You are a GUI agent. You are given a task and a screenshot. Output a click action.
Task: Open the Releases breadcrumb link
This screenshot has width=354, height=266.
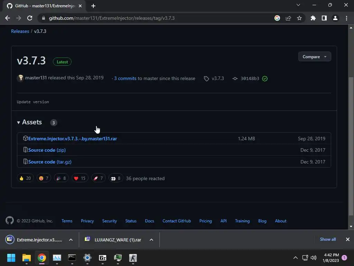point(20,31)
